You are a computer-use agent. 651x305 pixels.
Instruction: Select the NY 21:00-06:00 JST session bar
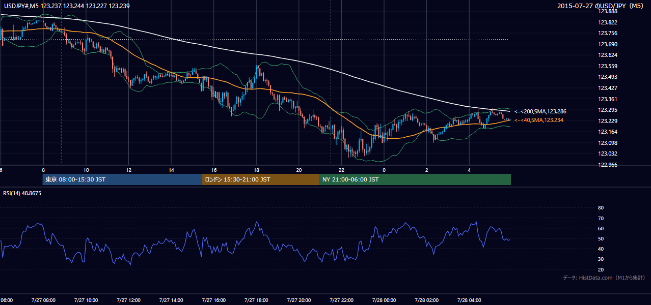click(415, 179)
